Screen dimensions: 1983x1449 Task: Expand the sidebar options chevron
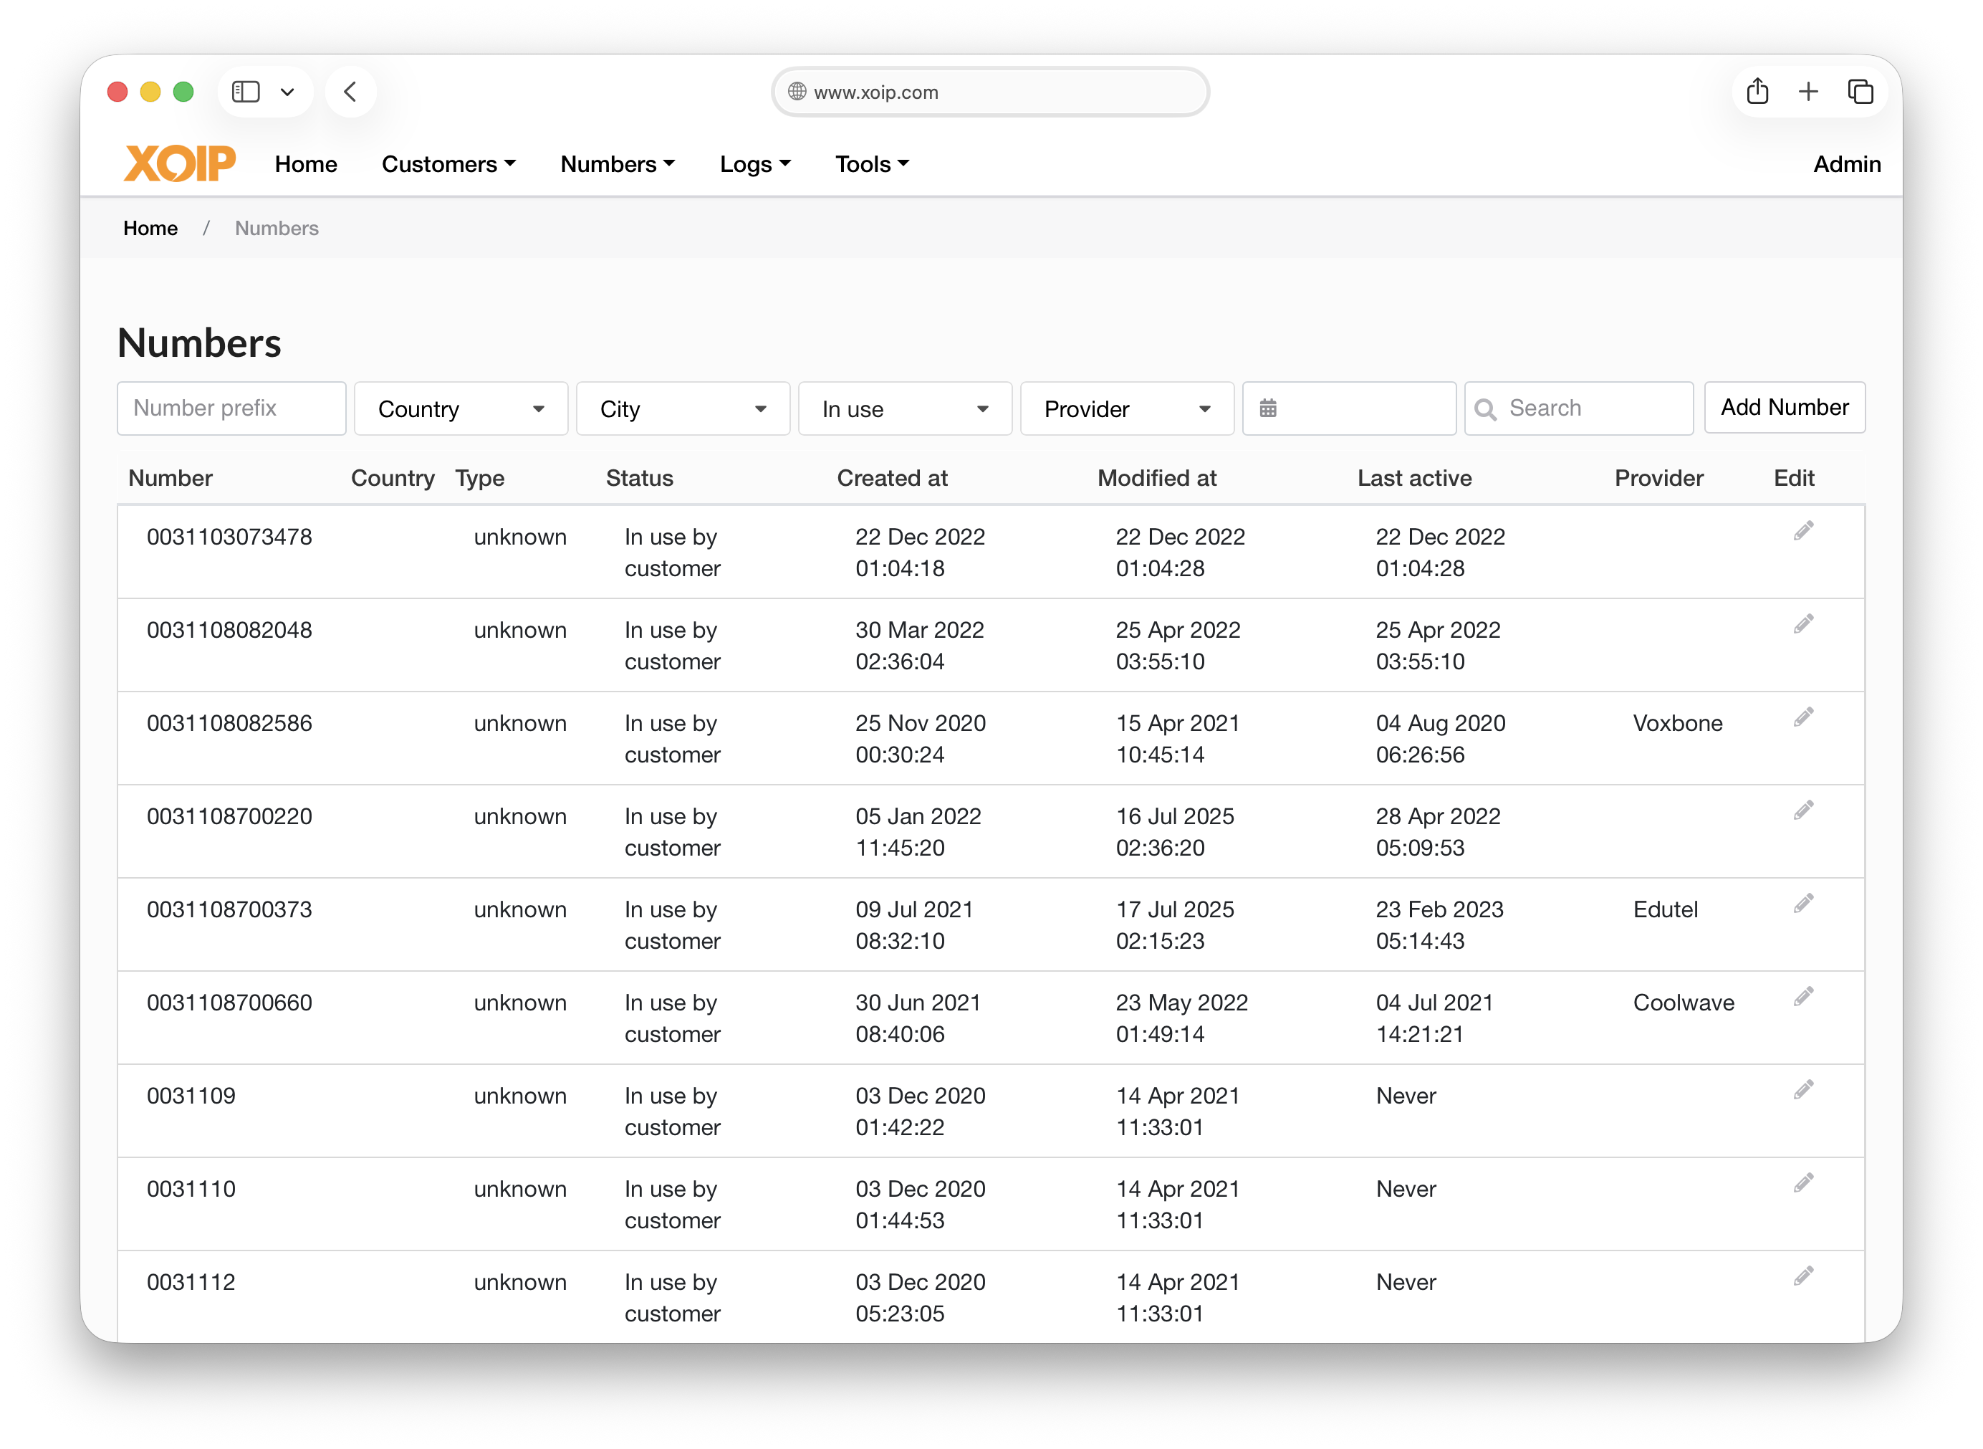pos(287,91)
